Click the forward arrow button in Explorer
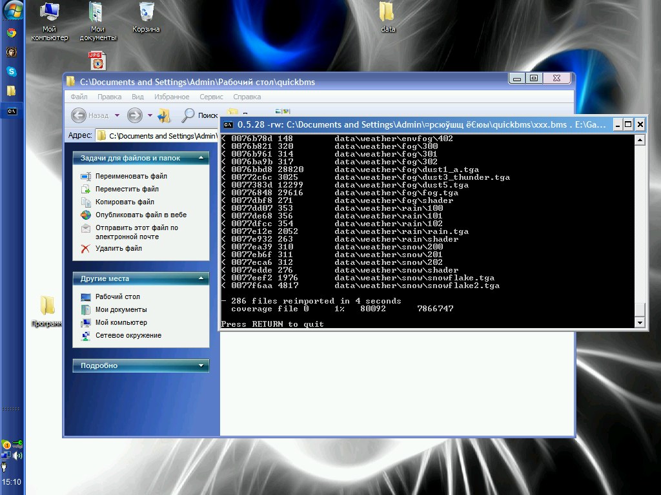The height and width of the screenshot is (495, 661). [134, 115]
